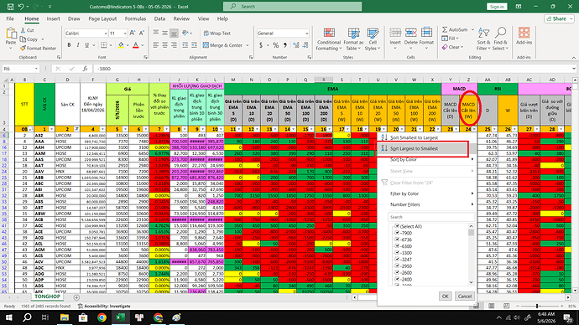Click the Comma Style icon

[x=285, y=45]
